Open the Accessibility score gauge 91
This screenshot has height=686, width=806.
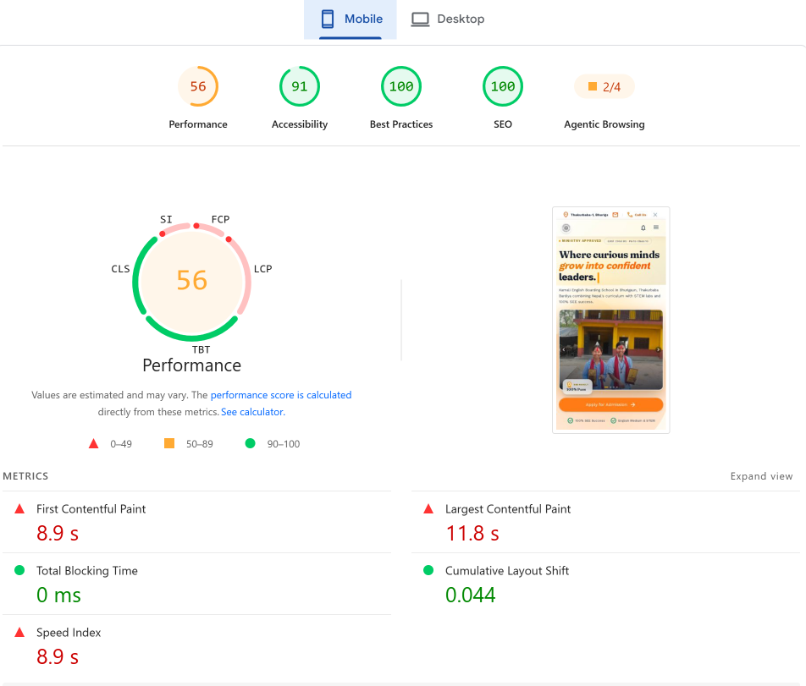point(299,86)
